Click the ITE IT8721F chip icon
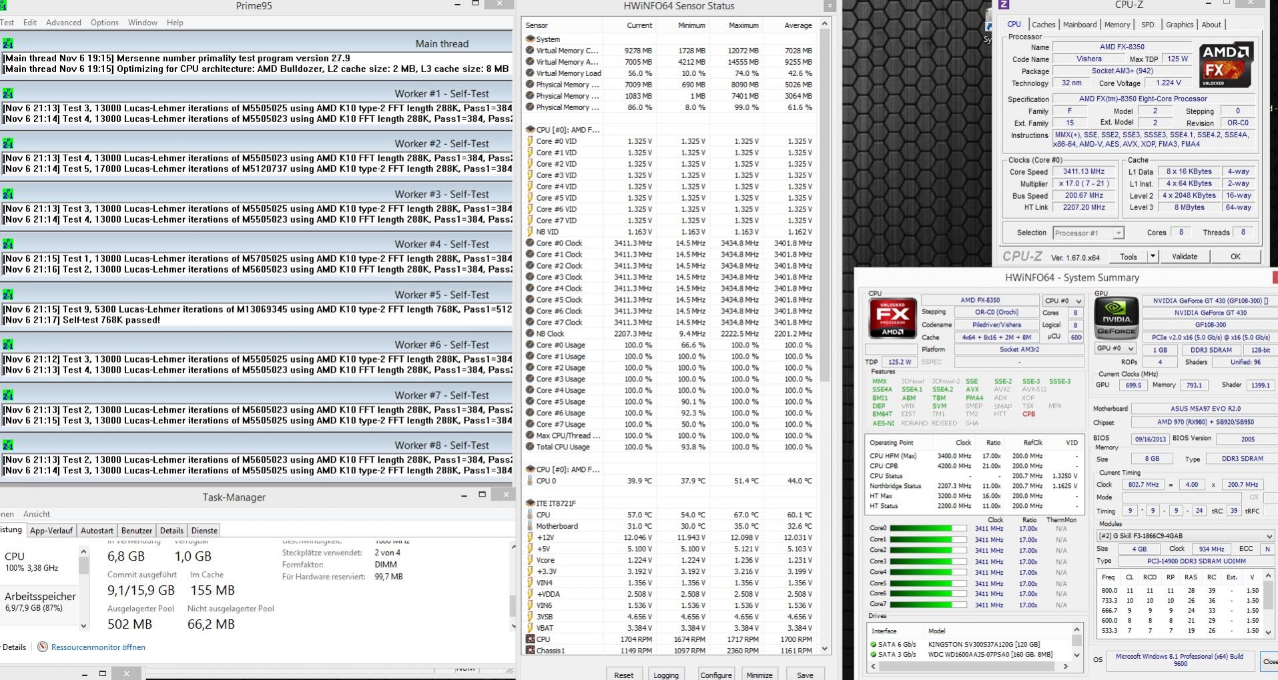1278x680 pixels. 531,503
